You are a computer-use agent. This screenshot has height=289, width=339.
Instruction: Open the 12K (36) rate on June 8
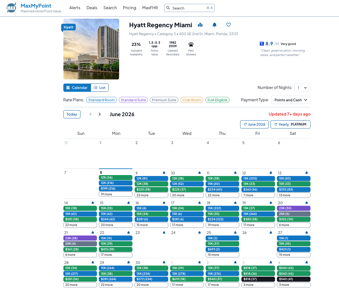click(x=116, y=178)
